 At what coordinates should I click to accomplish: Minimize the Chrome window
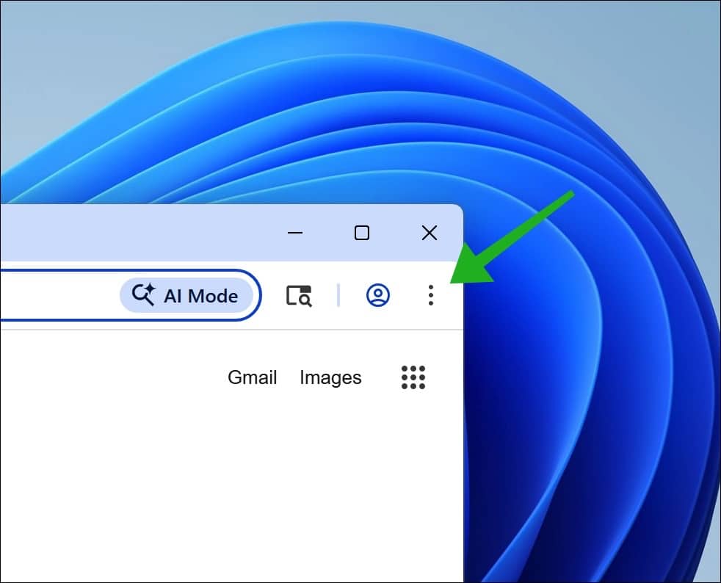(295, 232)
